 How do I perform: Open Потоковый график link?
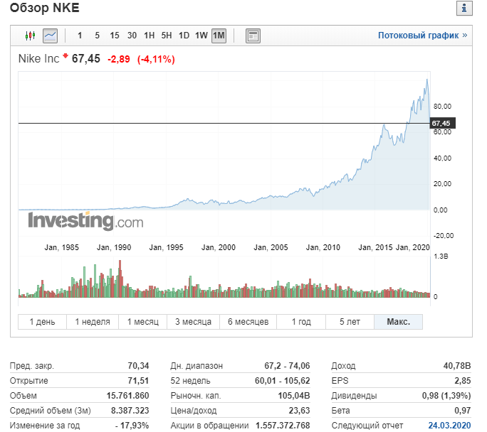click(x=422, y=36)
